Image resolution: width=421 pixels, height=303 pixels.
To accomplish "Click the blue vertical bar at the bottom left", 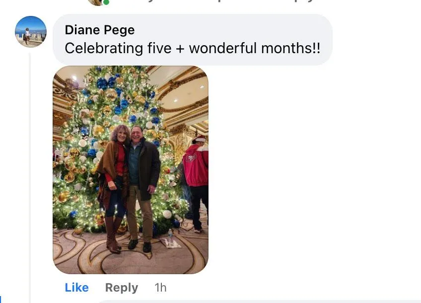I will click(x=0, y=299).
